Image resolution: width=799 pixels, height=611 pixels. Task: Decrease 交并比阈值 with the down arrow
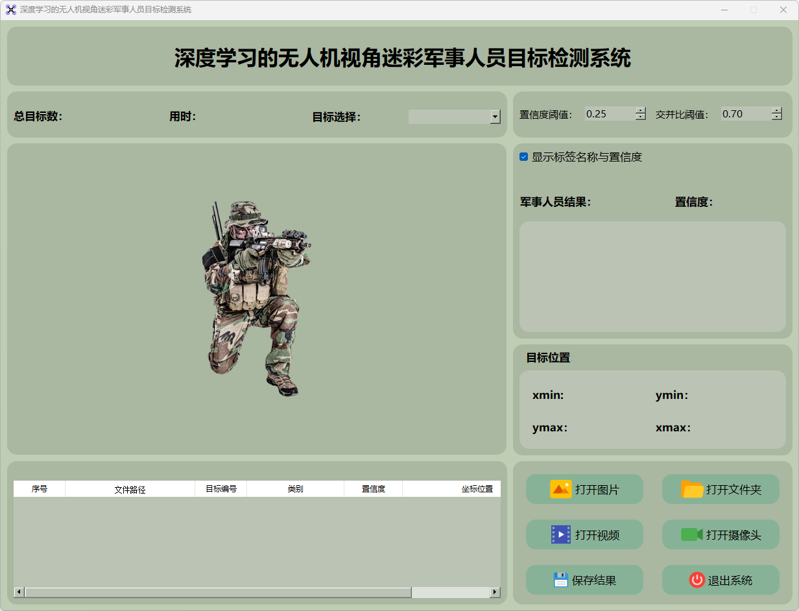777,117
